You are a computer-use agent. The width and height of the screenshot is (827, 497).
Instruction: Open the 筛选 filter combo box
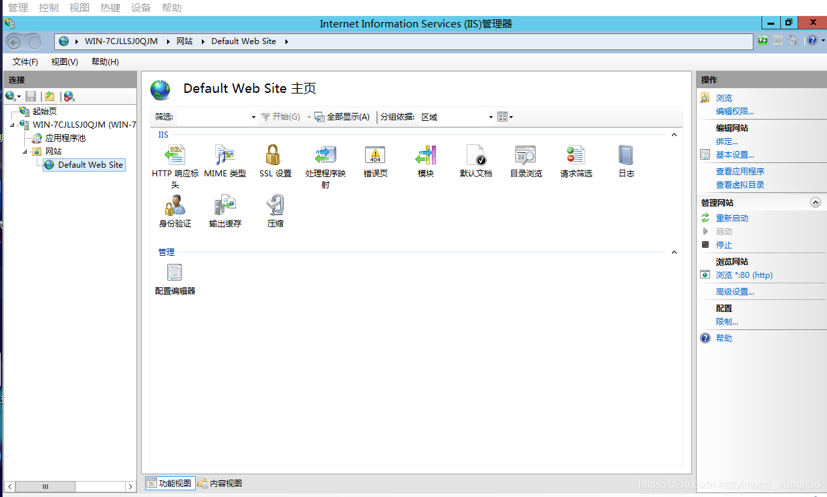tap(217, 117)
